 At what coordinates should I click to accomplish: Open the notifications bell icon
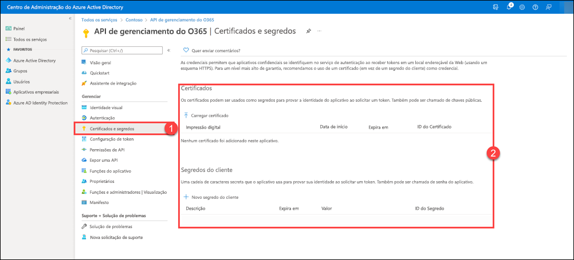tap(510, 7)
